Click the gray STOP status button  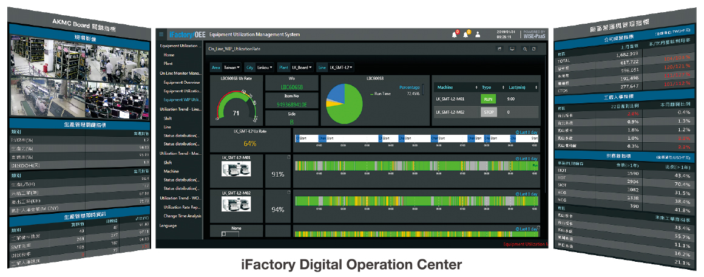[489, 112]
